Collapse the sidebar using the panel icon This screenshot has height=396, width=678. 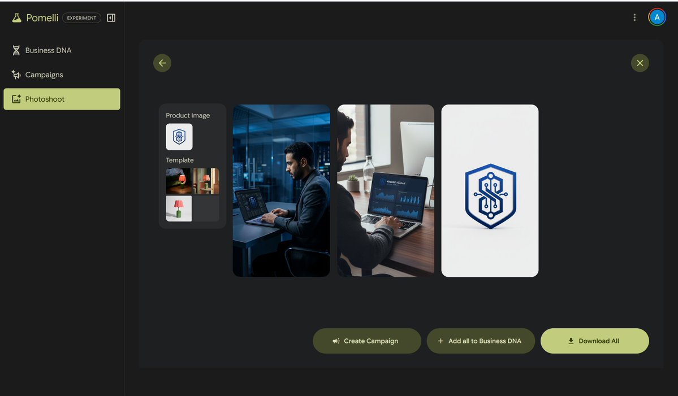point(111,18)
